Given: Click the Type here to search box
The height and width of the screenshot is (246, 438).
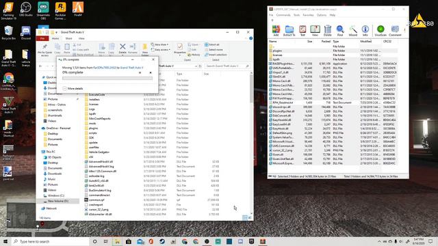Looking at the screenshot, I should [x=50, y=241].
